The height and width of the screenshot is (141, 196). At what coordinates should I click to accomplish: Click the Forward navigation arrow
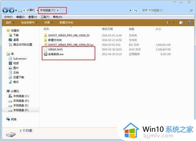point(11,11)
